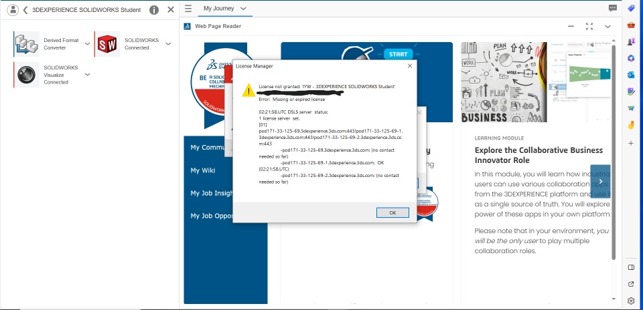Open Explore the Collaborative Business Innovator Role heading
This screenshot has height=310, width=643.
(539, 155)
